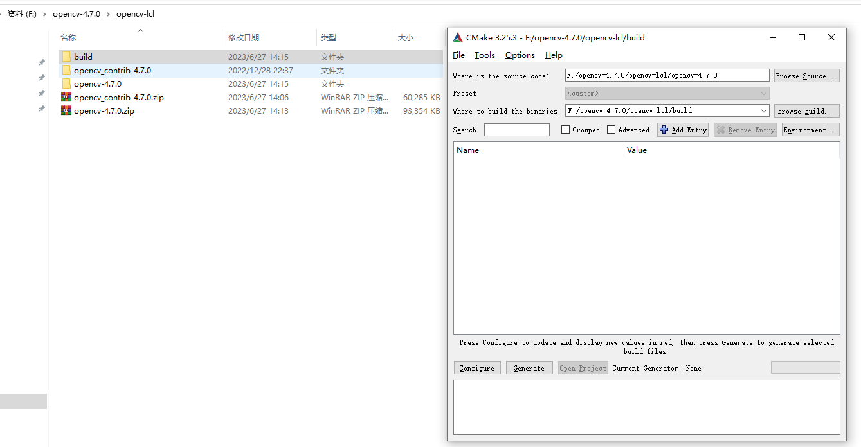
Task: Open the Options menu
Action: [520, 55]
